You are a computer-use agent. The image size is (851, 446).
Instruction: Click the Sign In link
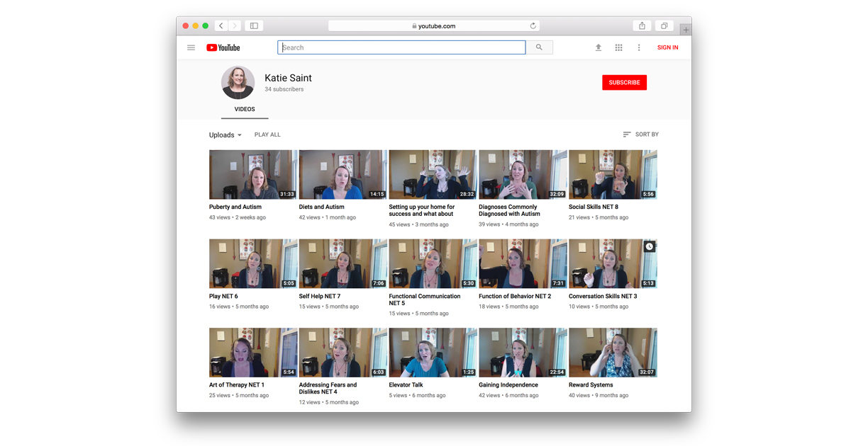coord(667,47)
